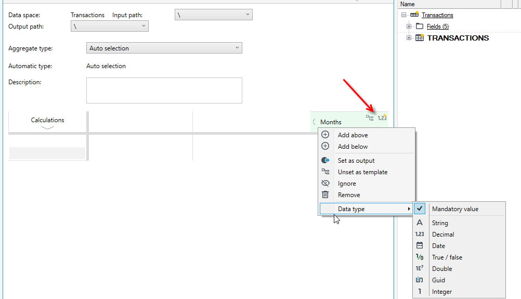This screenshot has height=299, width=521.
Task: Click the calendar icon beside Date
Action: pos(420,245)
